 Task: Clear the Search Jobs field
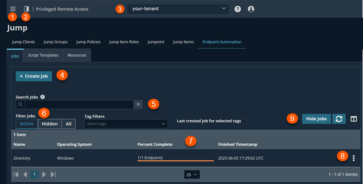pos(138,104)
